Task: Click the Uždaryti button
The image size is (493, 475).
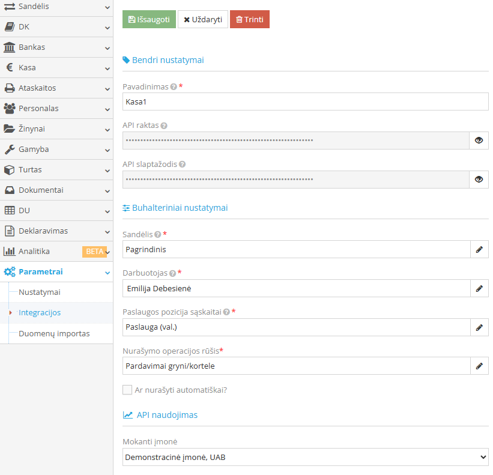Action: coord(203,19)
